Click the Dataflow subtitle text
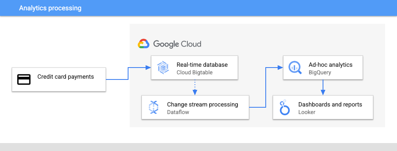 [178, 112]
